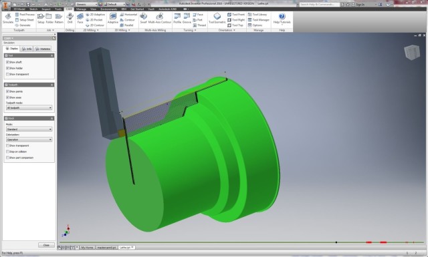Collapse the Tool section
This screenshot has width=428, height=257.
click(52, 55)
